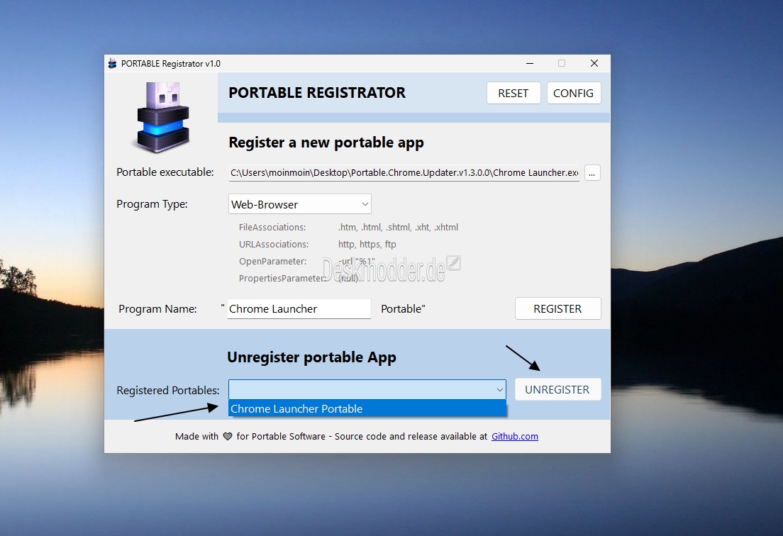
Task: Click the Portable executable path field
Action: 404,173
